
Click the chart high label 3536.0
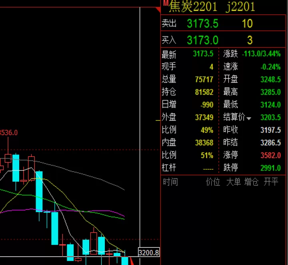[8, 132]
